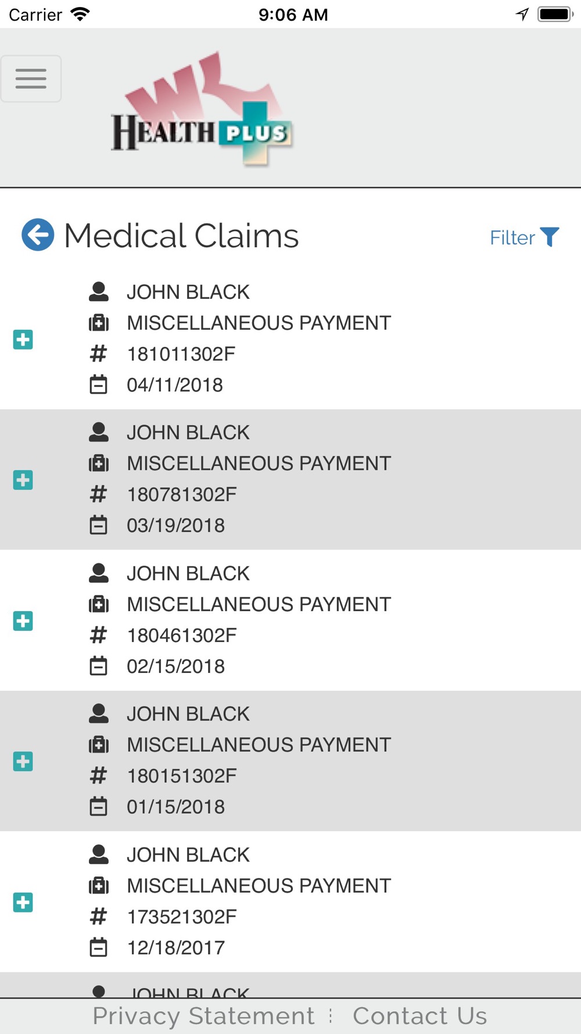Select MISCELLANEOUS PAYMENT on 02/15/2018 claim
581x1034 pixels.
(x=259, y=604)
